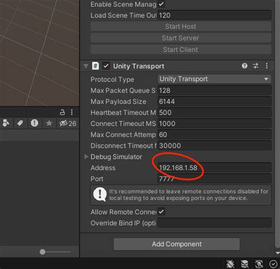Click the Debug Simulator label
Screen dimensions: 280x269
(x=116, y=157)
